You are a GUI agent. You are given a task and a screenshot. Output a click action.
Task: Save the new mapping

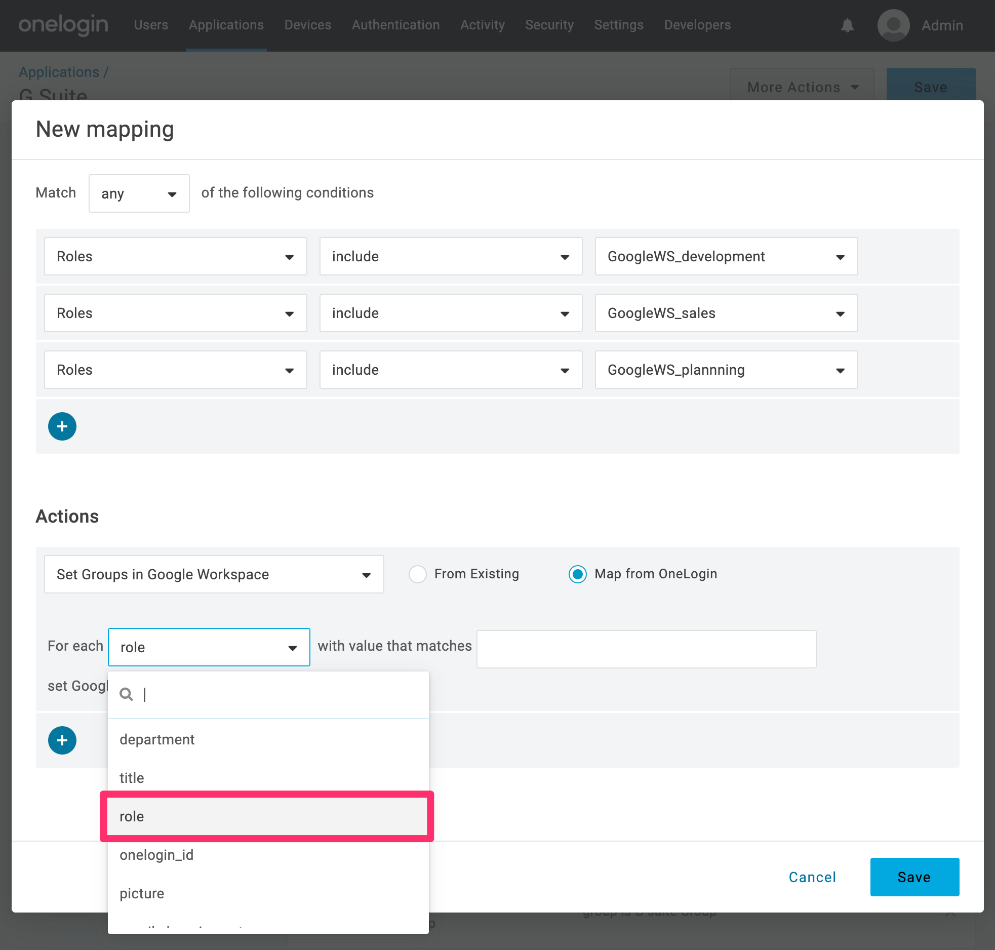pyautogui.click(x=914, y=877)
